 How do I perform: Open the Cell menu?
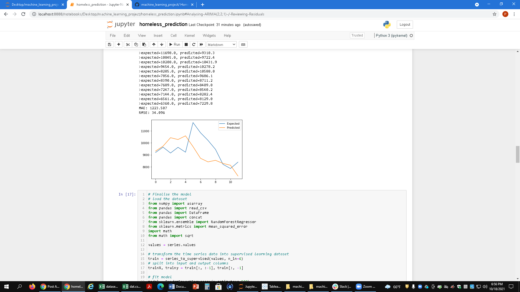point(174,35)
